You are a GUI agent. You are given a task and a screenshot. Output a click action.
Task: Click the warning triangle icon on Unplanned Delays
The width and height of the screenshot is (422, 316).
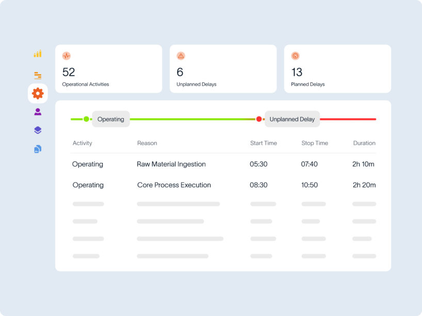tap(181, 56)
